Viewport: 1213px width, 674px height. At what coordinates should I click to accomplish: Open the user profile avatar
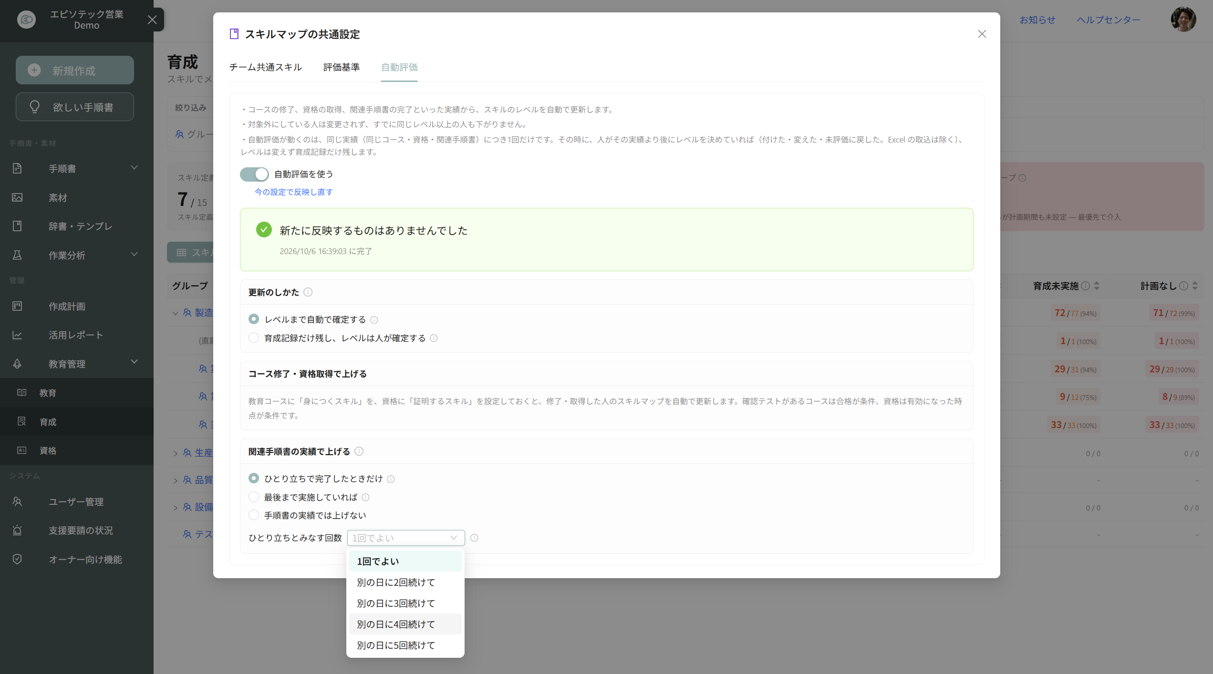(1183, 20)
